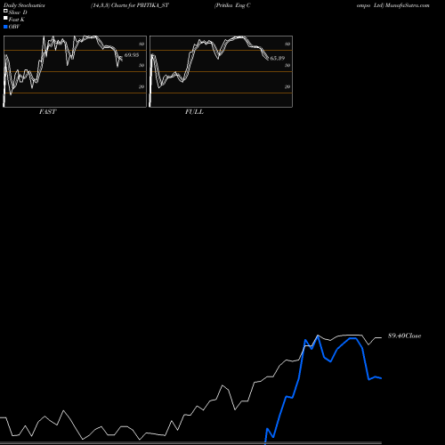Click the blue OBV legend swatch
The height and width of the screenshot is (445, 445).
point(5,27)
